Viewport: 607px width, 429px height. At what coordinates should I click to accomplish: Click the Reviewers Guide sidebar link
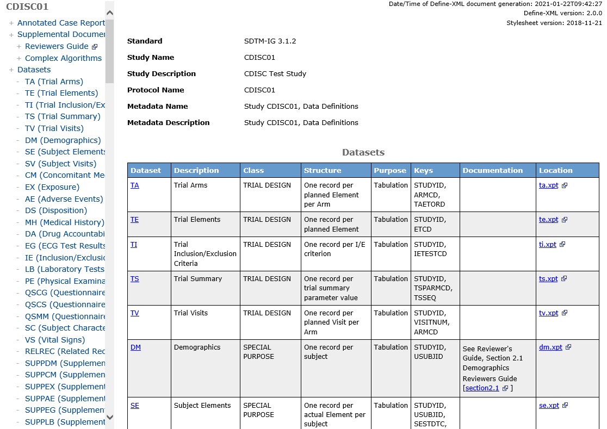pos(57,46)
